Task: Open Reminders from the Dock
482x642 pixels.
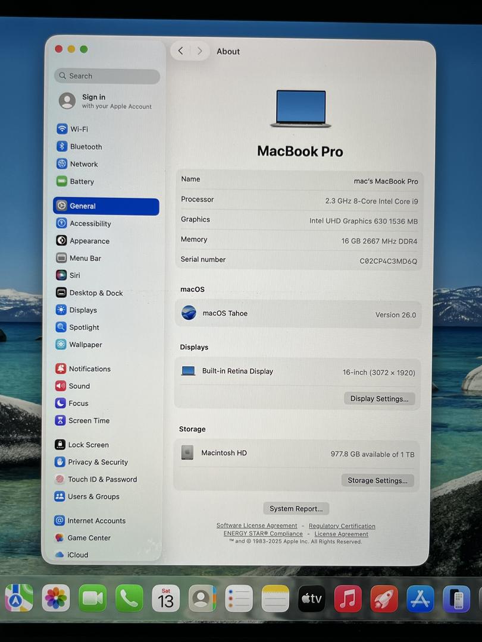Action: (x=239, y=598)
